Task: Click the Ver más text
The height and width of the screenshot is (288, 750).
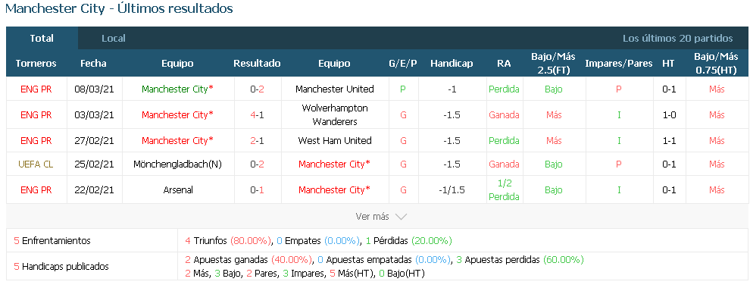Action: coord(372,217)
